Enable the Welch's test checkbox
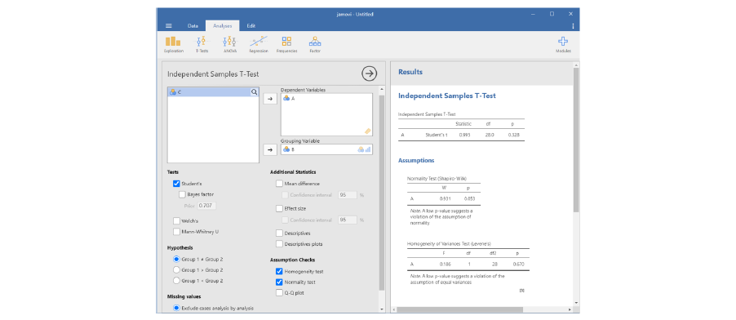Screen dimensions: 736x320 pos(176,220)
